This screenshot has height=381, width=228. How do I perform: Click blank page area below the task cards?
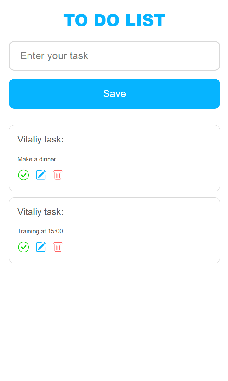(x=114, y=321)
